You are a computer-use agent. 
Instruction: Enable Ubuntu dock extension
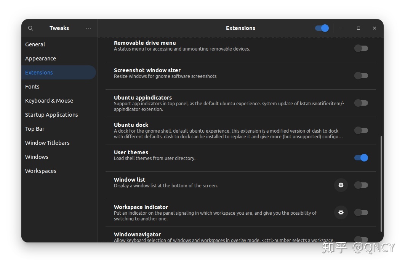[x=361, y=130]
